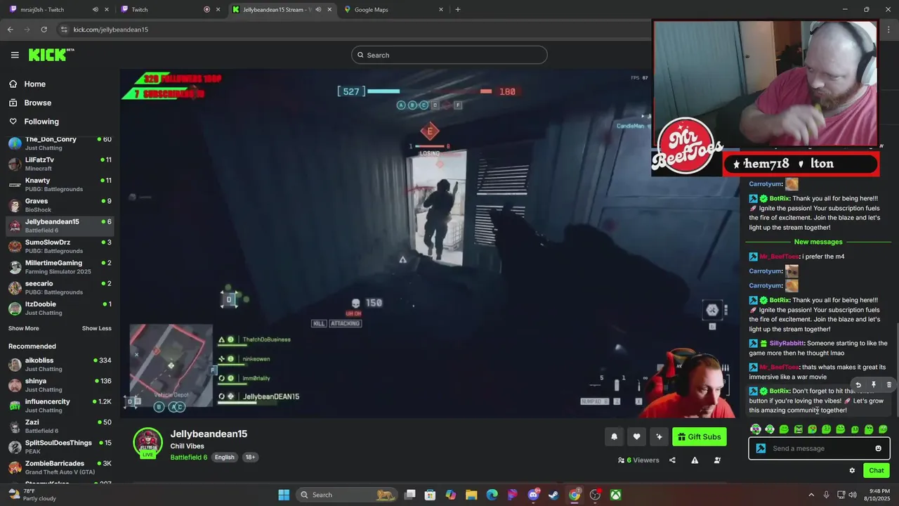
Task: Focus the Kick search box
Action: 449,55
